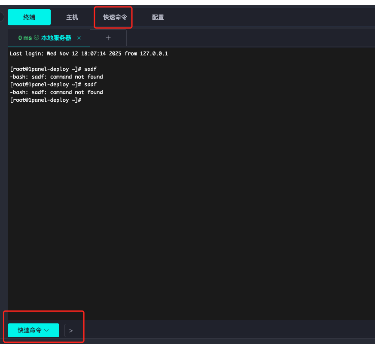Viewport: 375px width, 344px height.
Task: Click the last empty shell prompt line
Action: pos(46,100)
